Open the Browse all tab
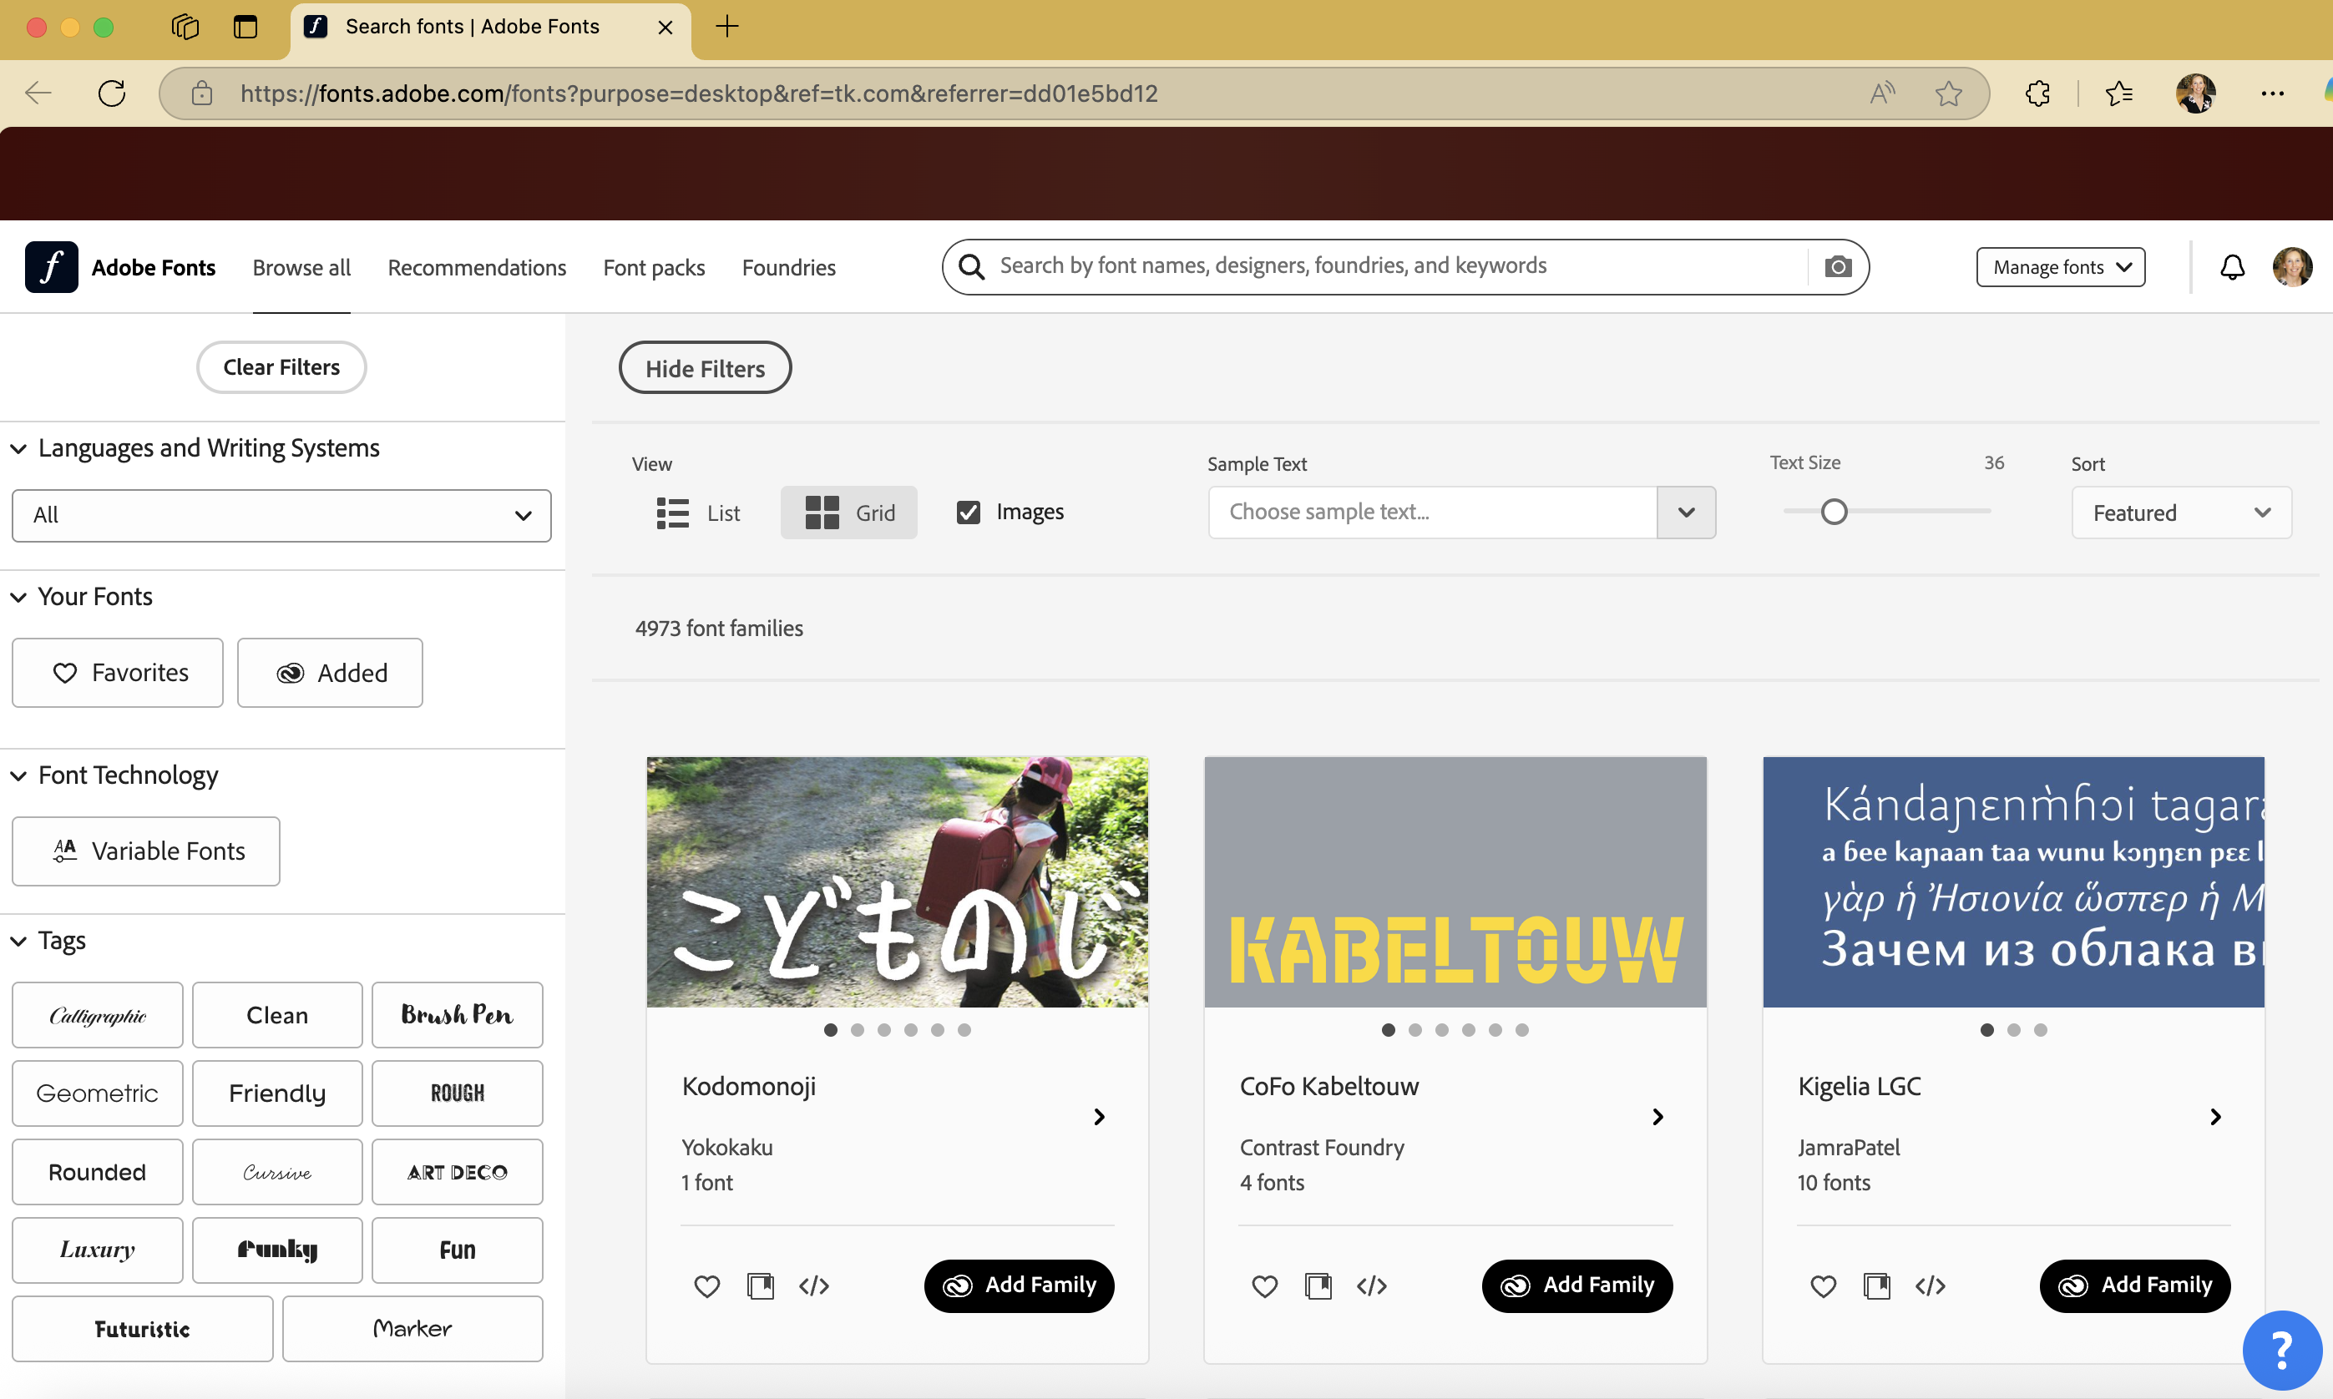The width and height of the screenshot is (2333, 1399). click(x=301, y=268)
